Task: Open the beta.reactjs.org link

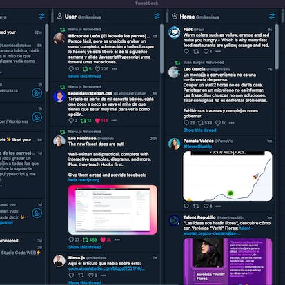Action: pos(83,180)
